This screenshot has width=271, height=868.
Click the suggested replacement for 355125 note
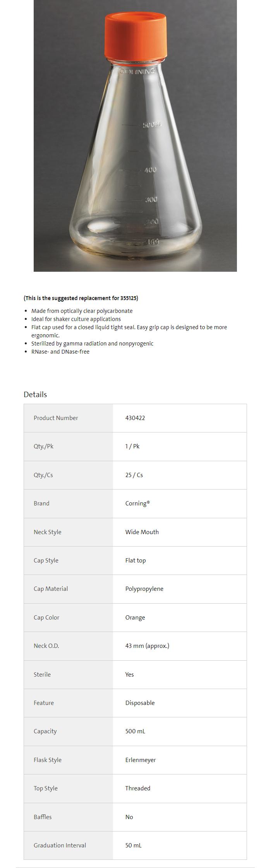click(81, 298)
